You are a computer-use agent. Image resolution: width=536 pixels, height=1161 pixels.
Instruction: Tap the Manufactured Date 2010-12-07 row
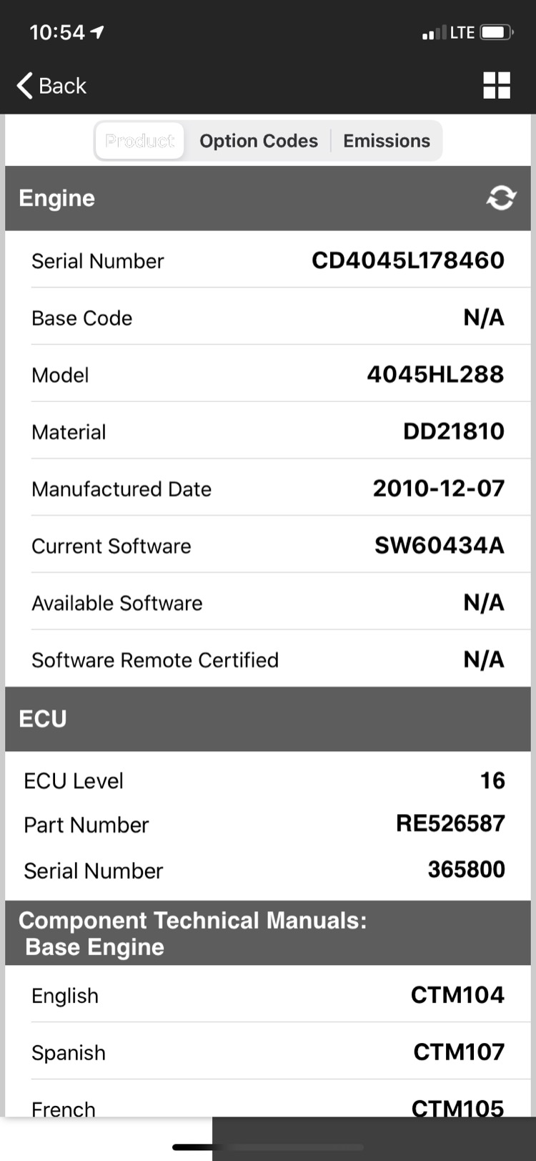268,489
